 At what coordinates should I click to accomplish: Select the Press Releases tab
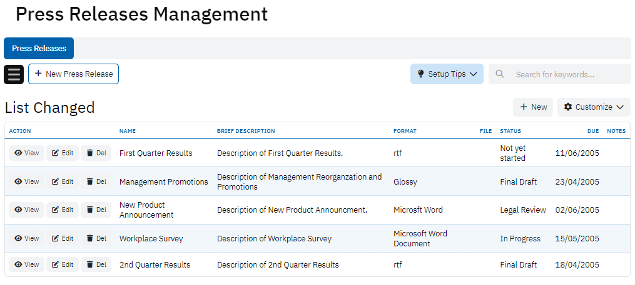[x=39, y=49]
